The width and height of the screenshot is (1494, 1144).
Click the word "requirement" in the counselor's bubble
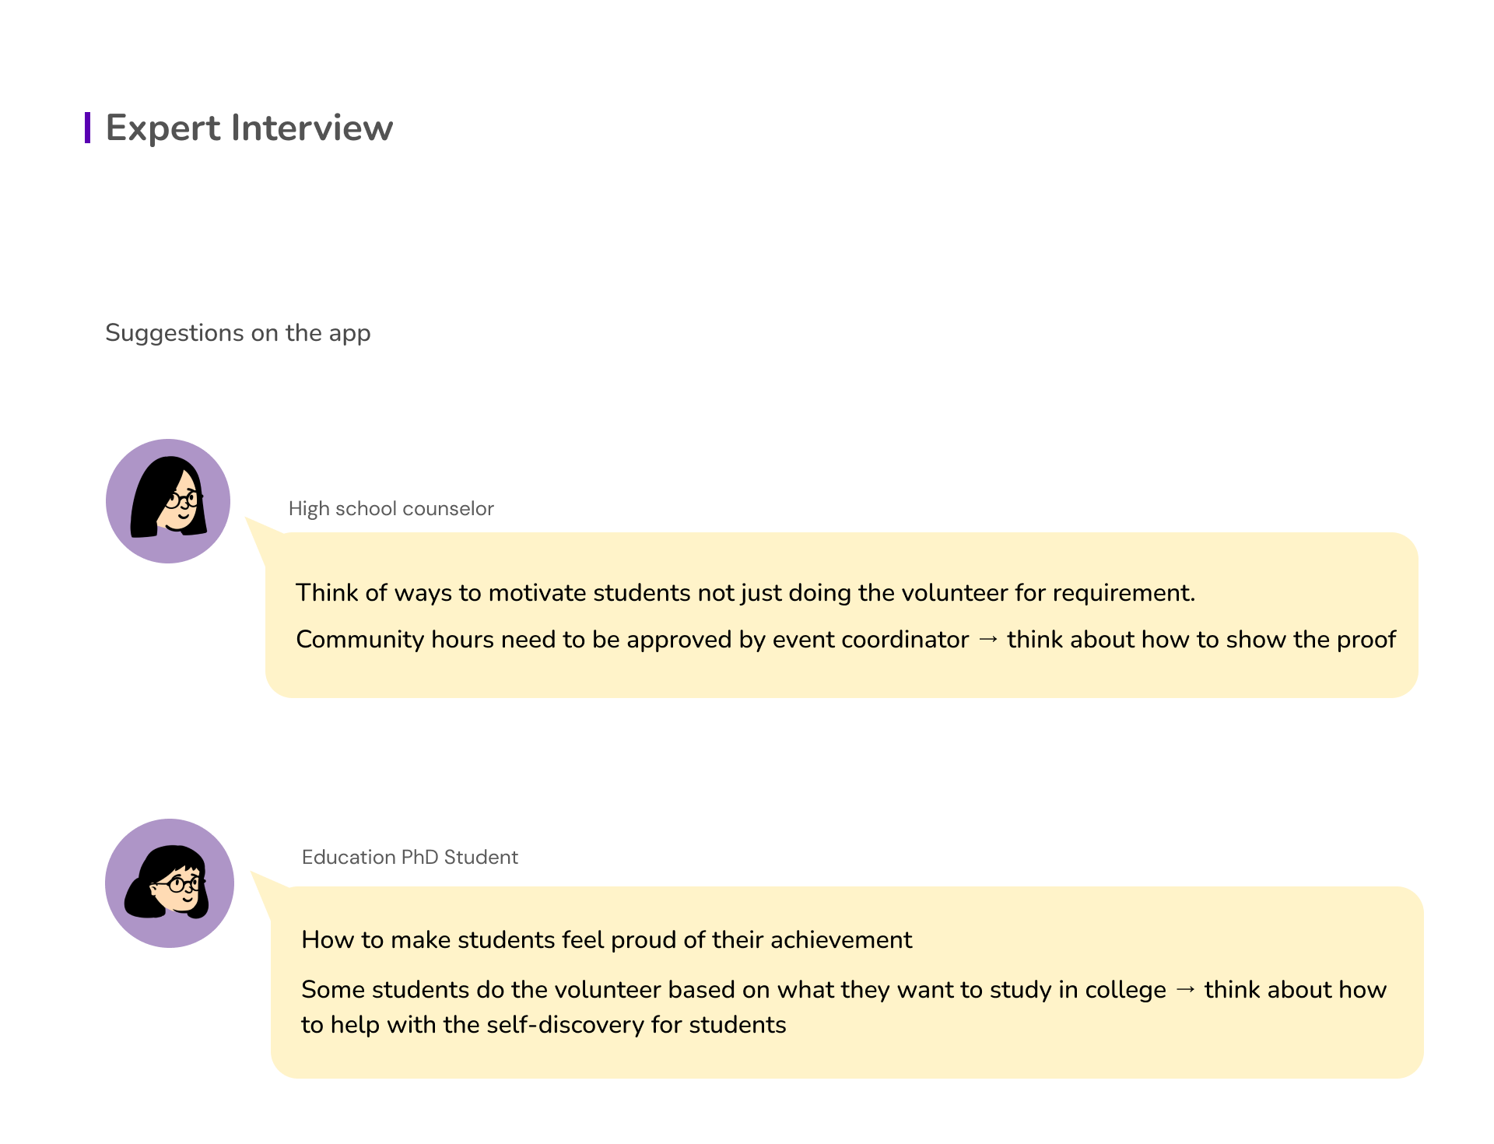tap(1121, 593)
